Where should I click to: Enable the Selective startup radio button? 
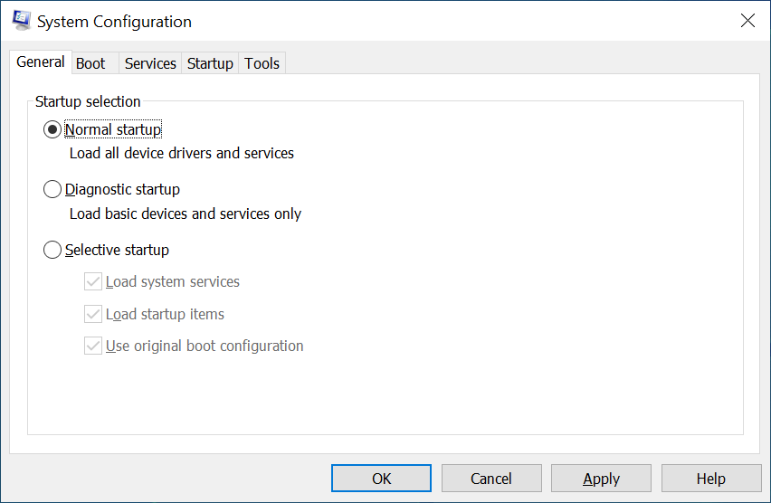coord(52,251)
